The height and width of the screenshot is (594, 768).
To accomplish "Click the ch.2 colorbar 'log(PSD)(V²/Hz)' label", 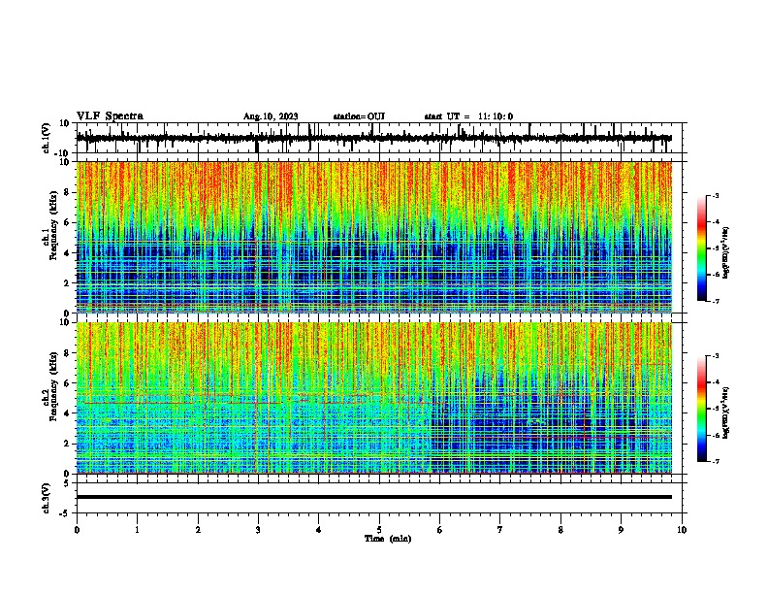I will [726, 412].
